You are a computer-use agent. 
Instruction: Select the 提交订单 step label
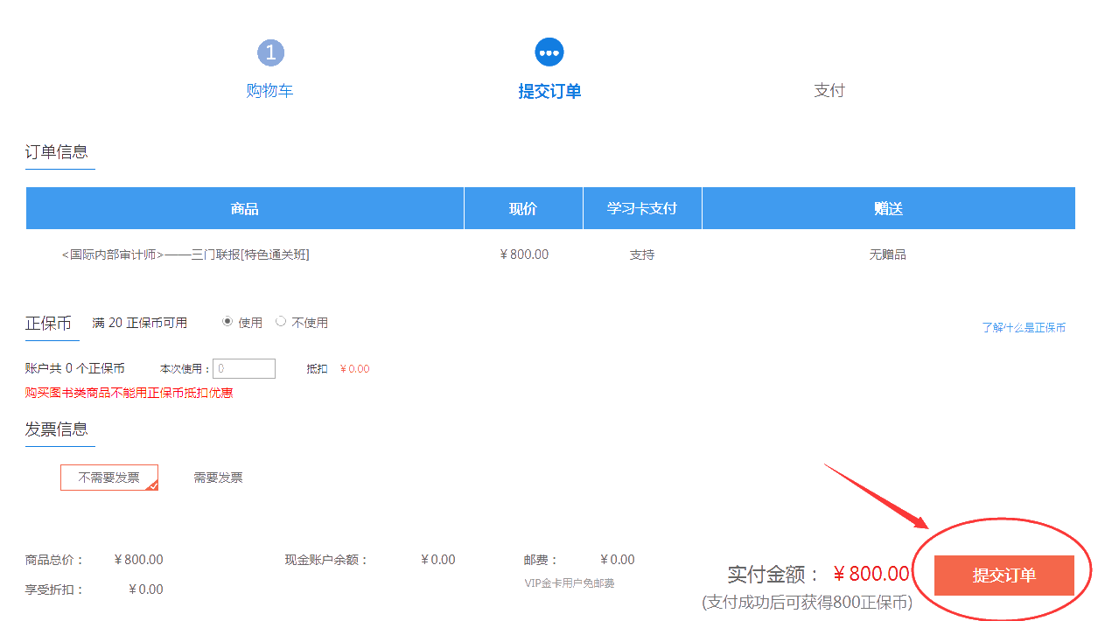[549, 91]
